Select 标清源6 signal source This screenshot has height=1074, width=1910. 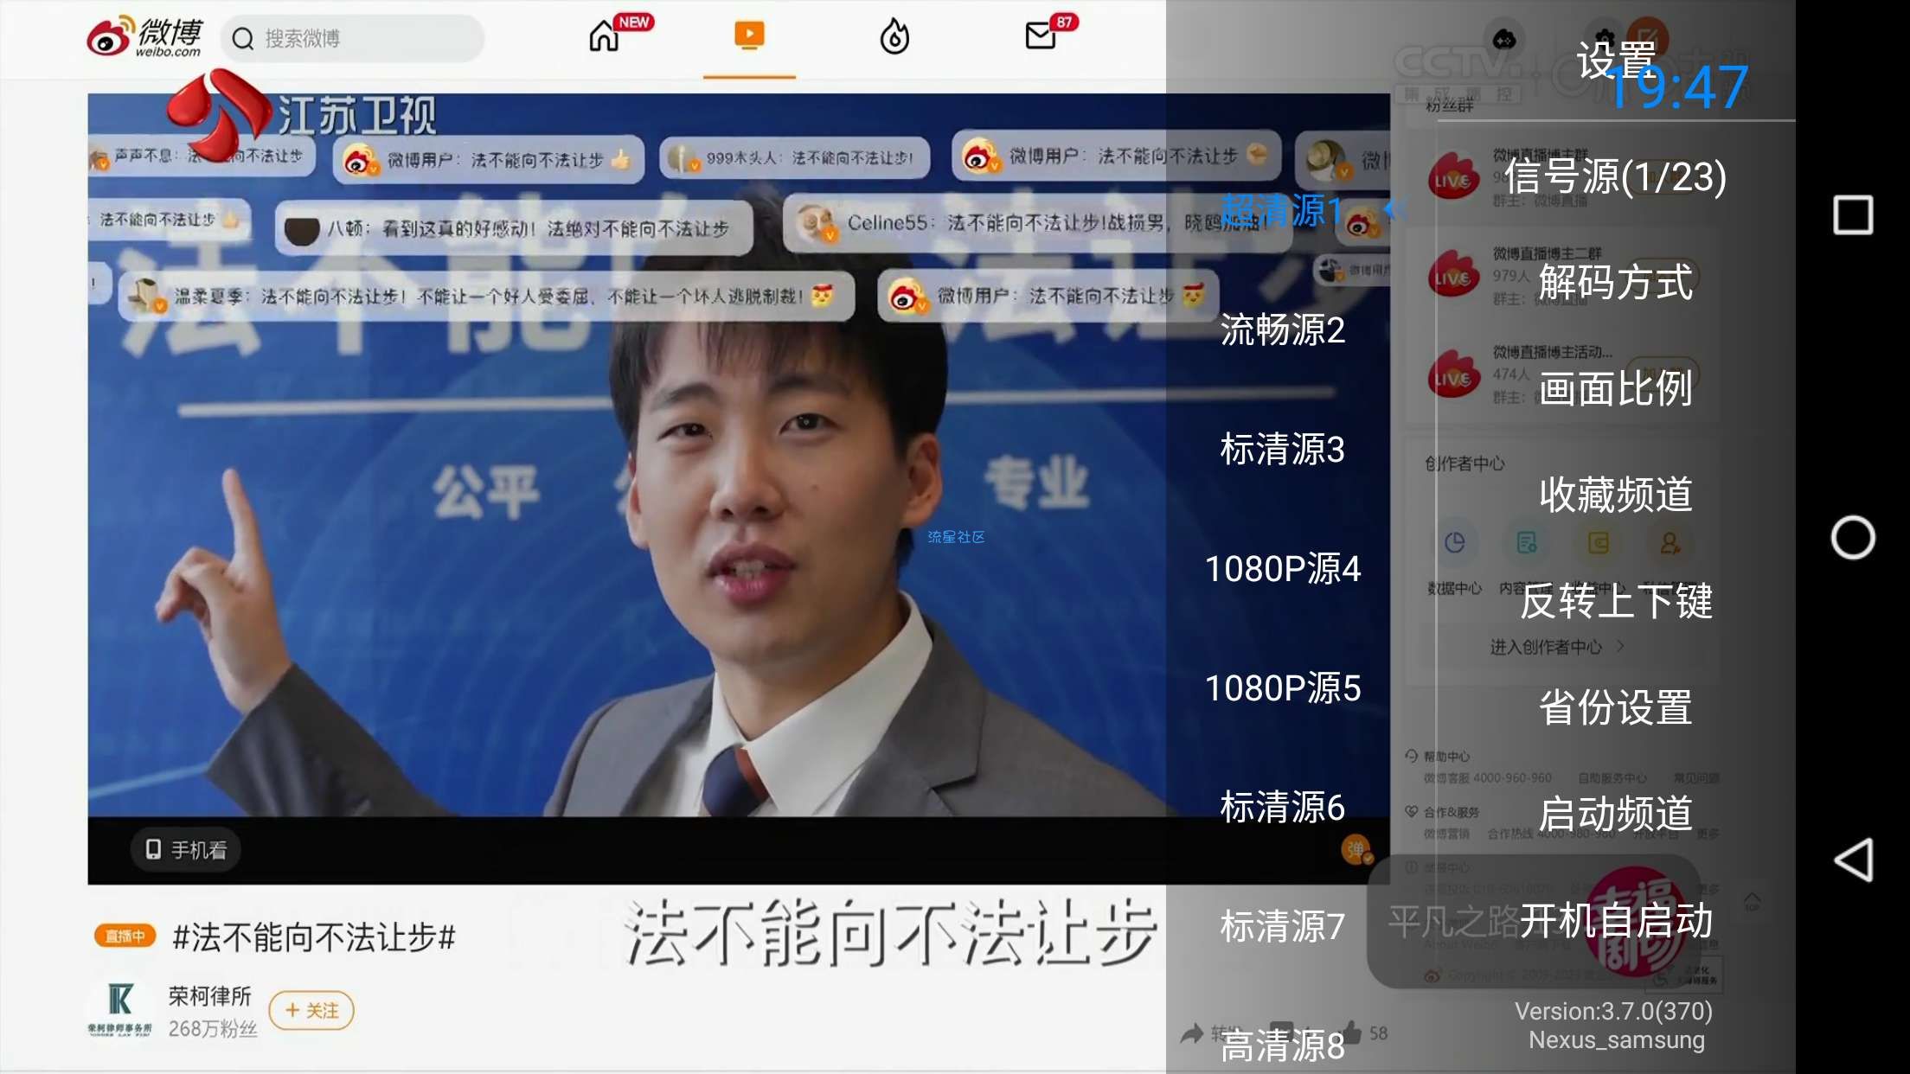1282,807
